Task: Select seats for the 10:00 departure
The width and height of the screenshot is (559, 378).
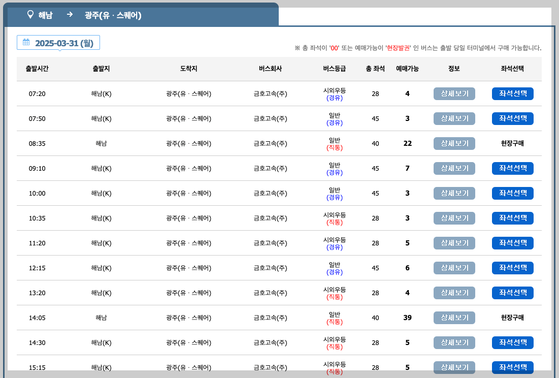Action: (512, 193)
